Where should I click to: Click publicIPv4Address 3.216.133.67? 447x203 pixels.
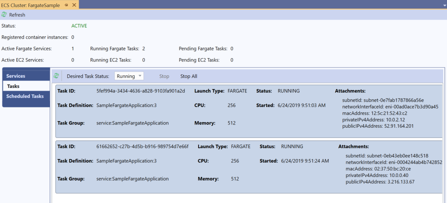coord(380,182)
